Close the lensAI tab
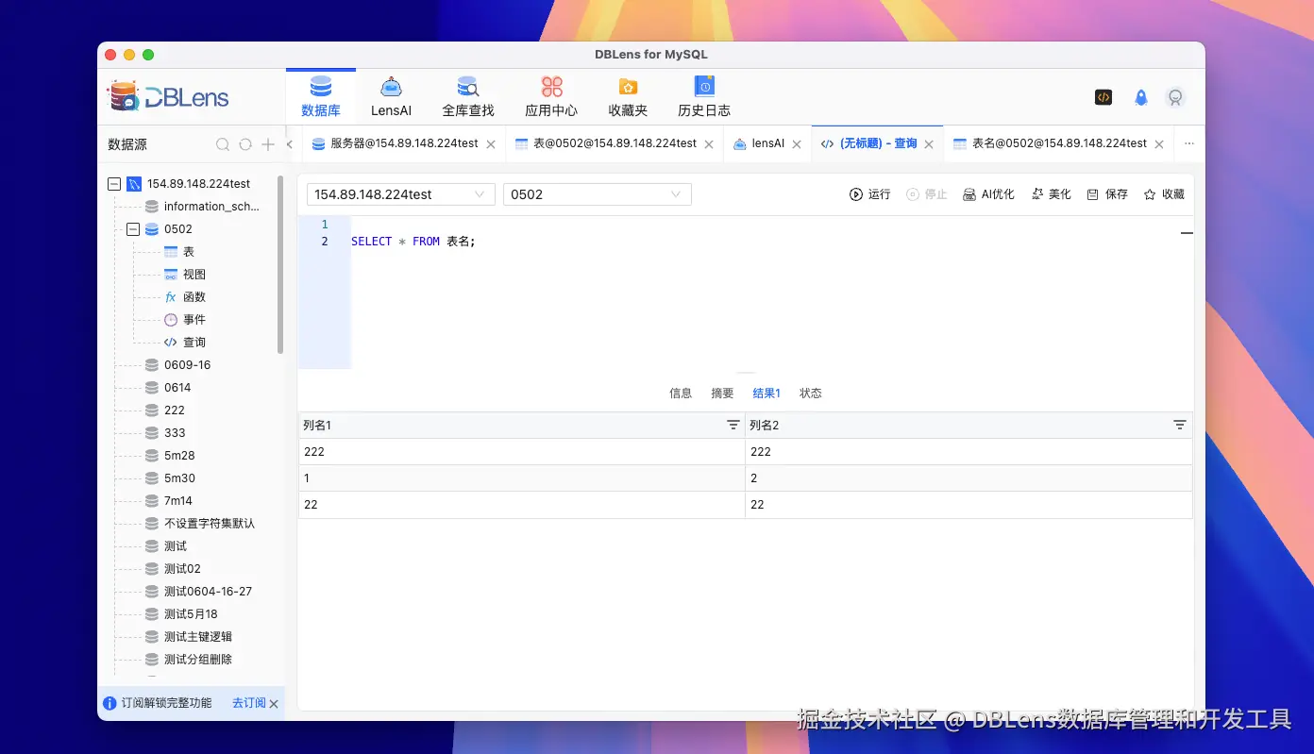 pos(797,144)
